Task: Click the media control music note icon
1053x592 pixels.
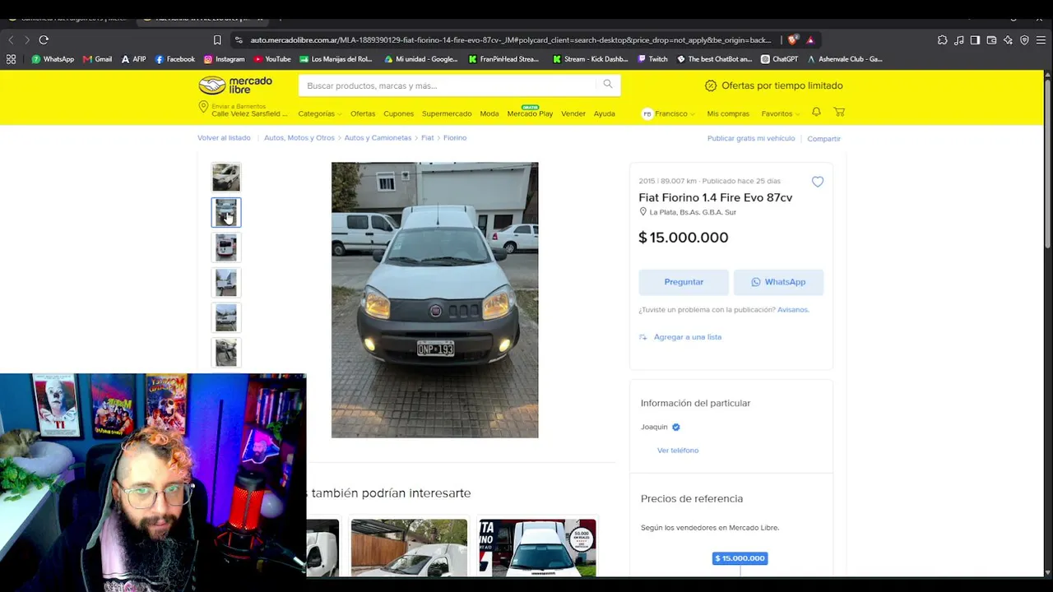Action: pyautogui.click(x=958, y=39)
